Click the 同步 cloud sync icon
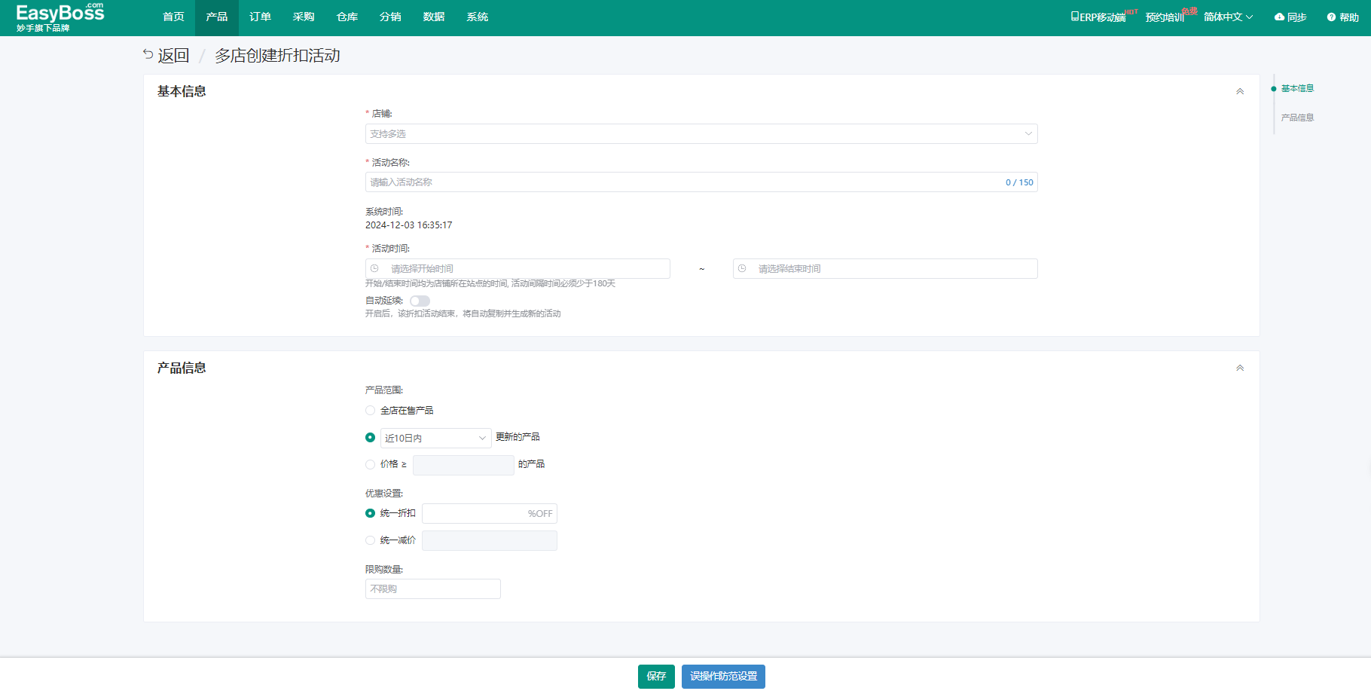The image size is (1371, 694). tap(1279, 17)
